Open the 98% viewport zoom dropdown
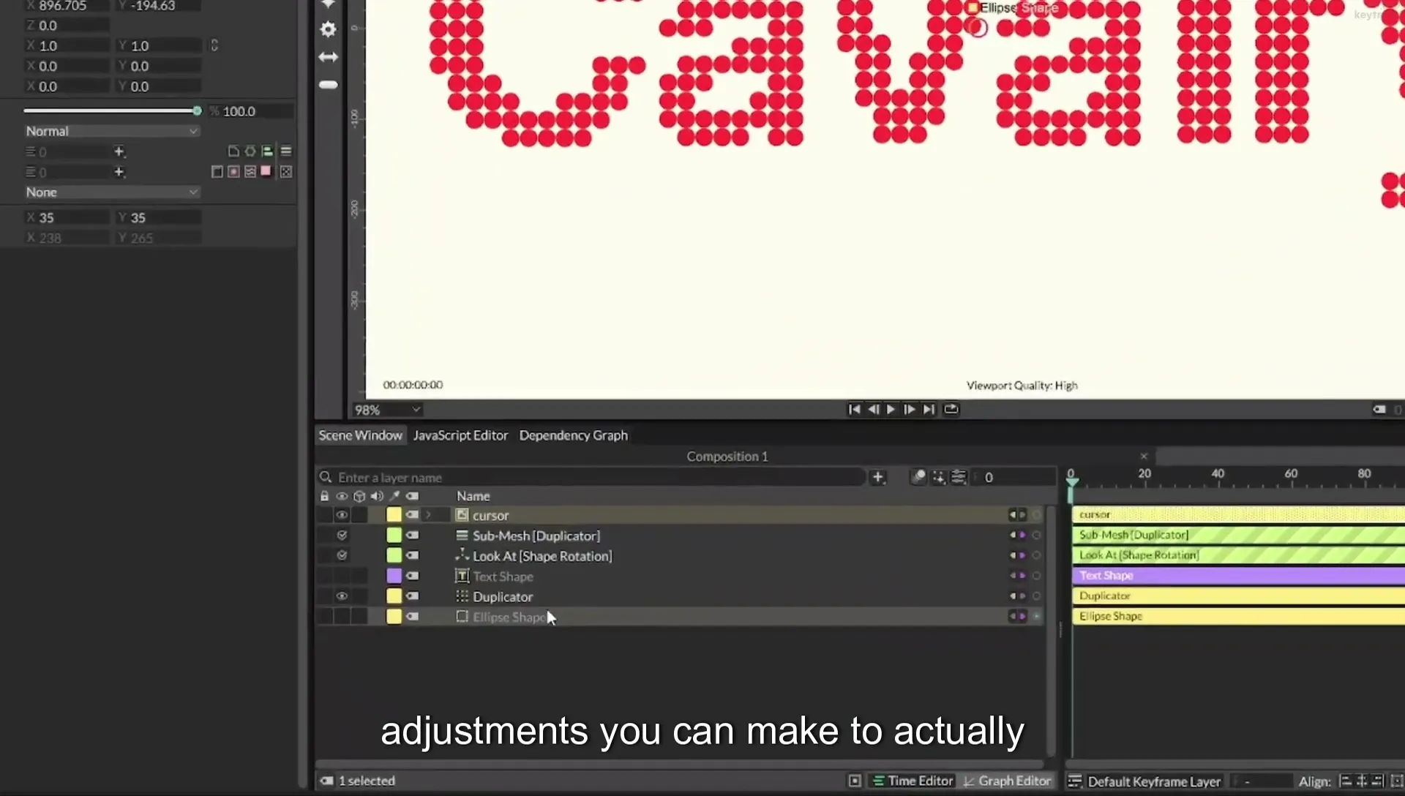 click(x=387, y=410)
